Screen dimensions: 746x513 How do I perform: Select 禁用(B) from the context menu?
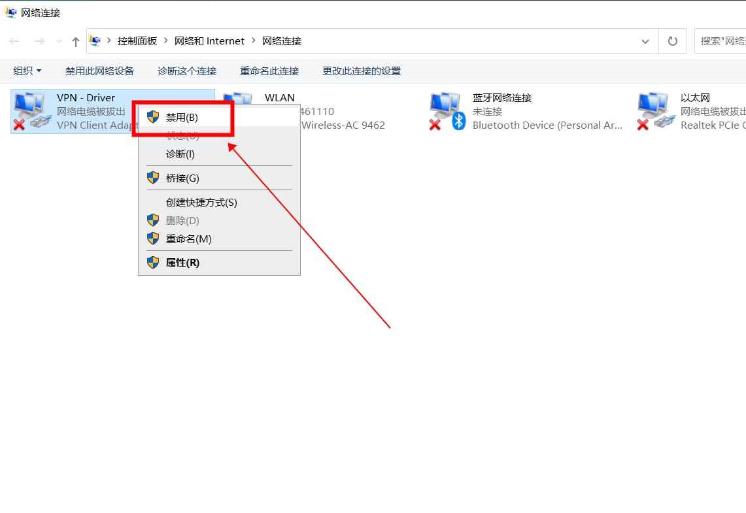[182, 118]
